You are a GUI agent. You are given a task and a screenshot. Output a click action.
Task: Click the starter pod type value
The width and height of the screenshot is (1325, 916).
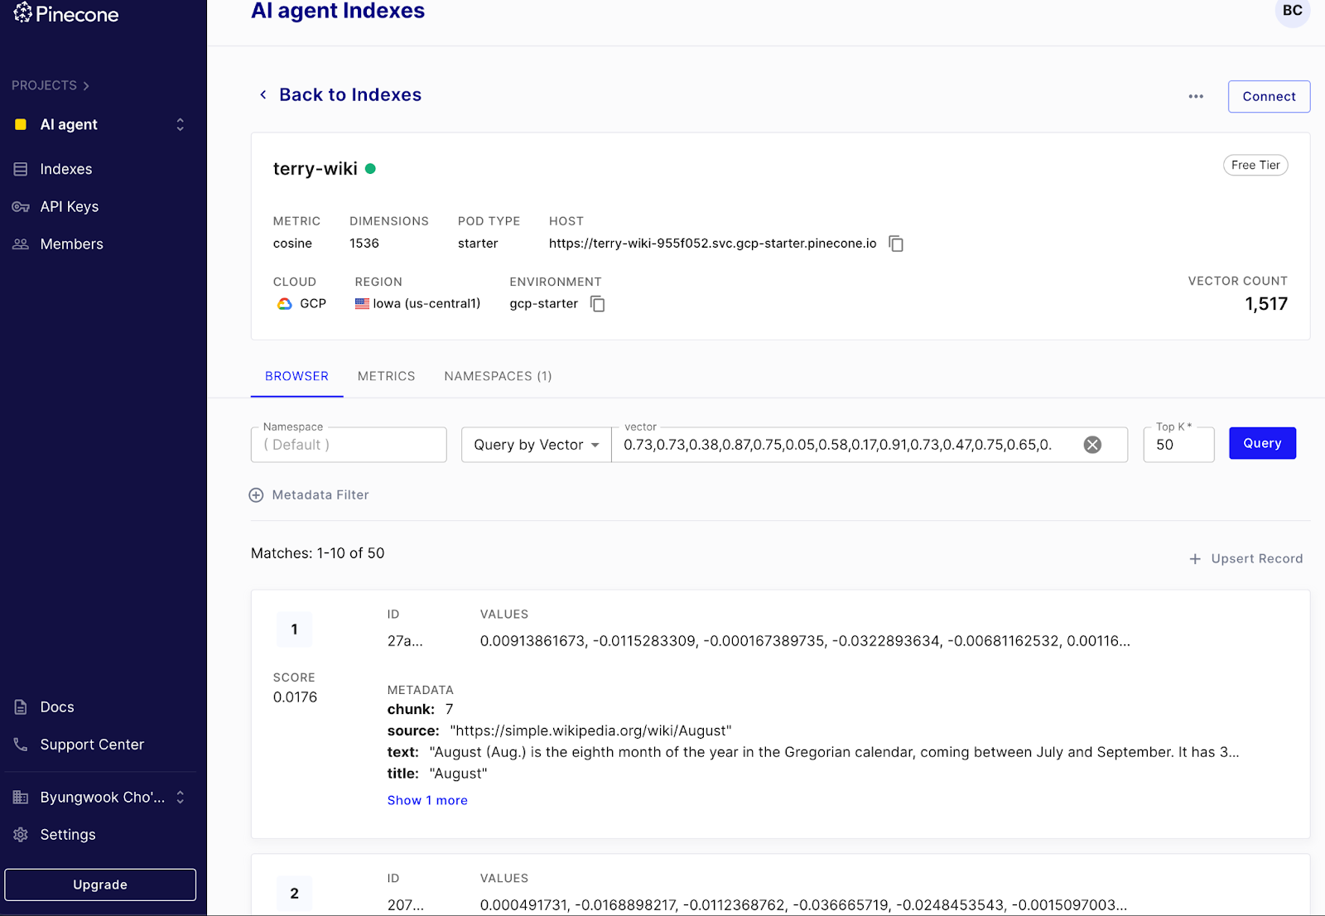(x=478, y=243)
